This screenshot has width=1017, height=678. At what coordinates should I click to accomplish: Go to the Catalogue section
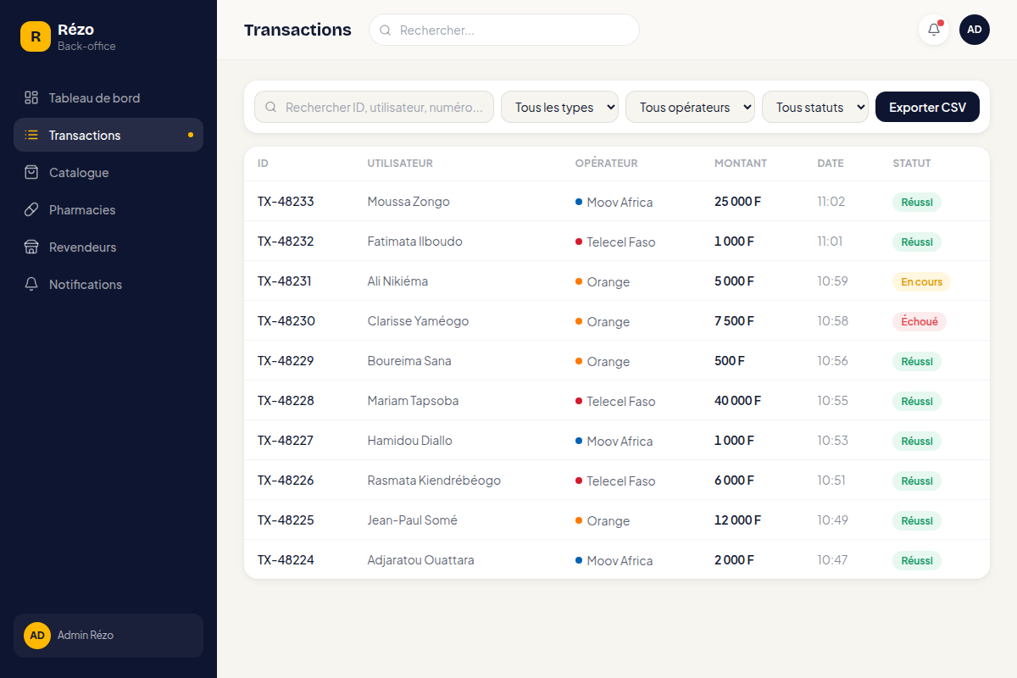pos(108,172)
